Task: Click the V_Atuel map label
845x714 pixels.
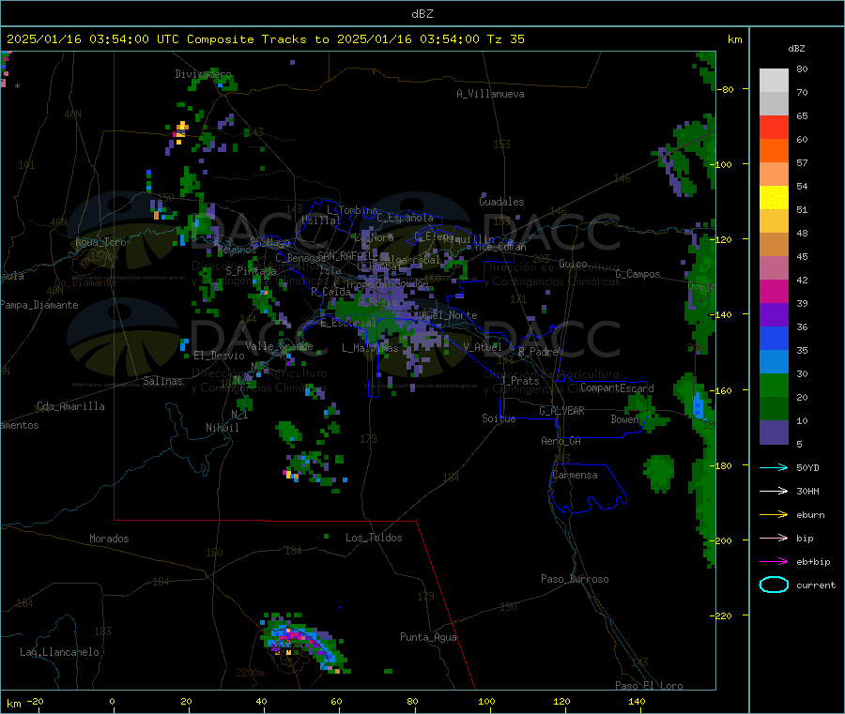Action: click(x=483, y=347)
